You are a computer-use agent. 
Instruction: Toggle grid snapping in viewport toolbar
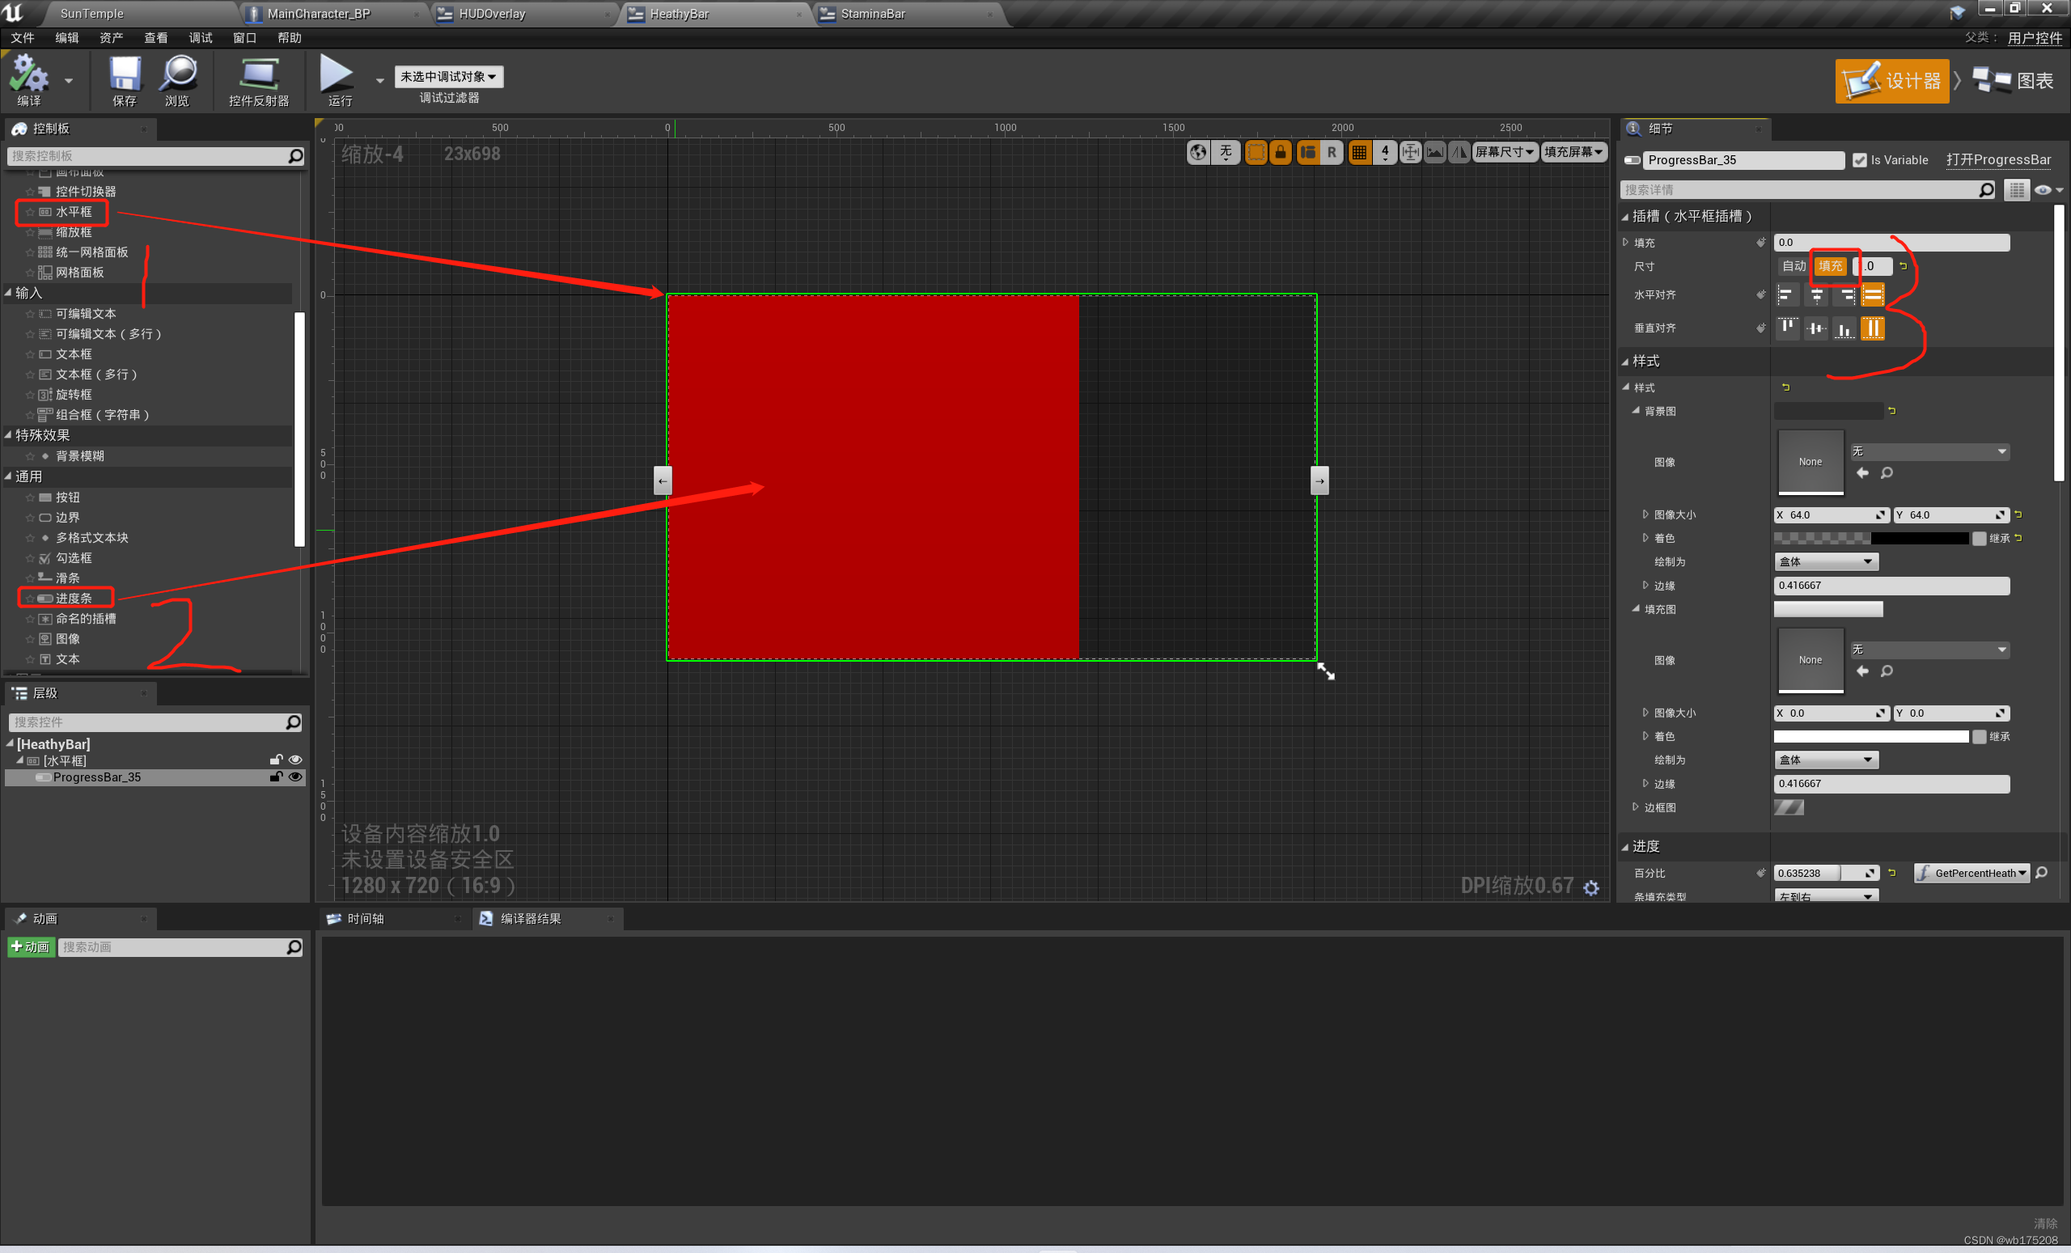[x=1359, y=152]
